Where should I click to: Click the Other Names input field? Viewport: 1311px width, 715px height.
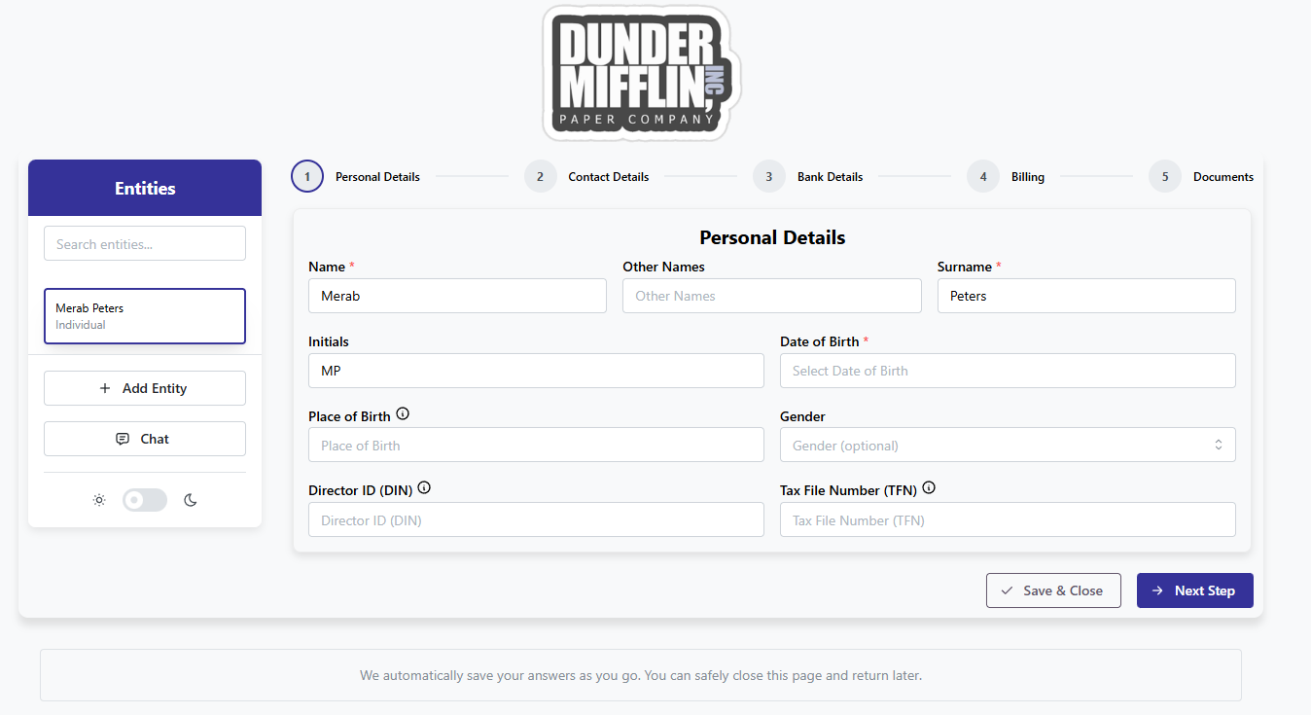click(x=772, y=296)
